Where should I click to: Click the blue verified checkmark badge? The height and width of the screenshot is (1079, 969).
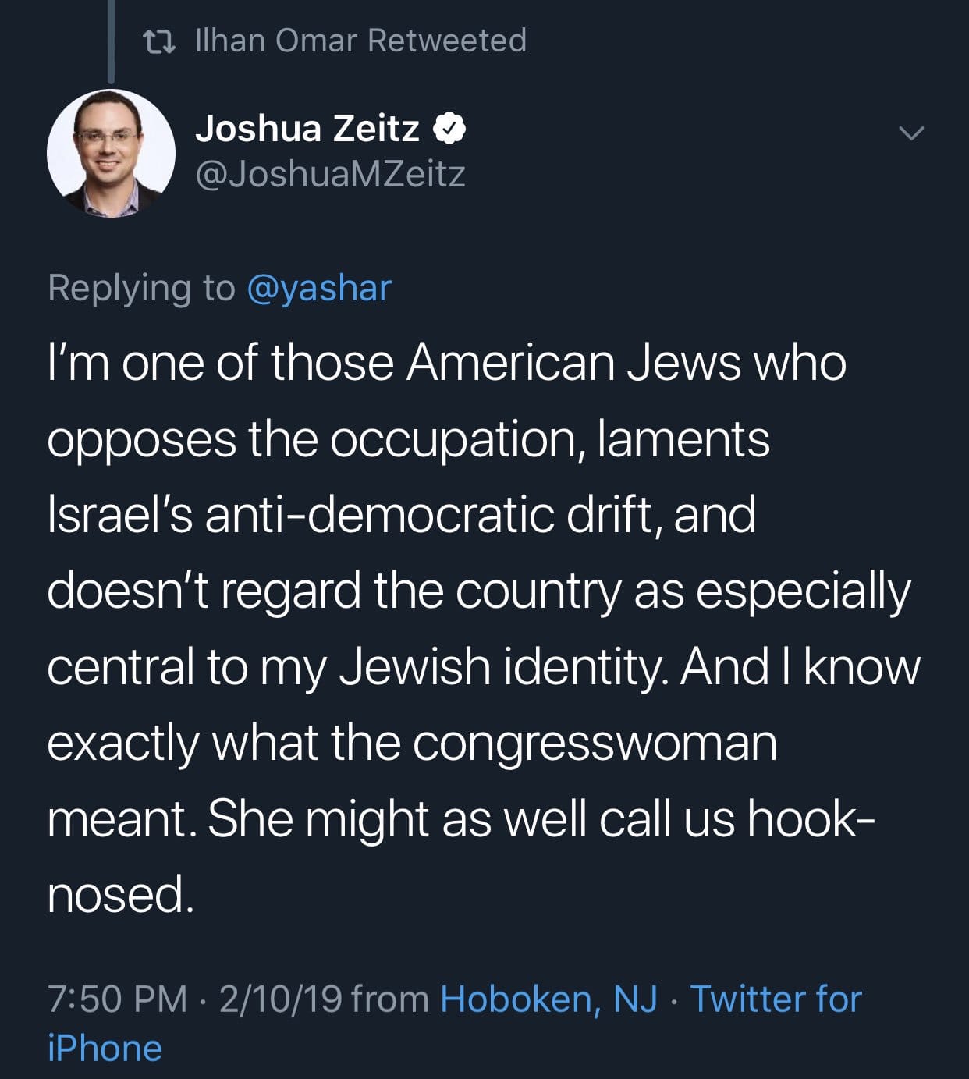point(449,129)
